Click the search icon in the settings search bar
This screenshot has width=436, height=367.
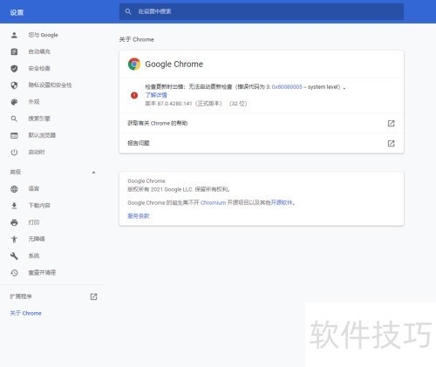tap(128, 11)
